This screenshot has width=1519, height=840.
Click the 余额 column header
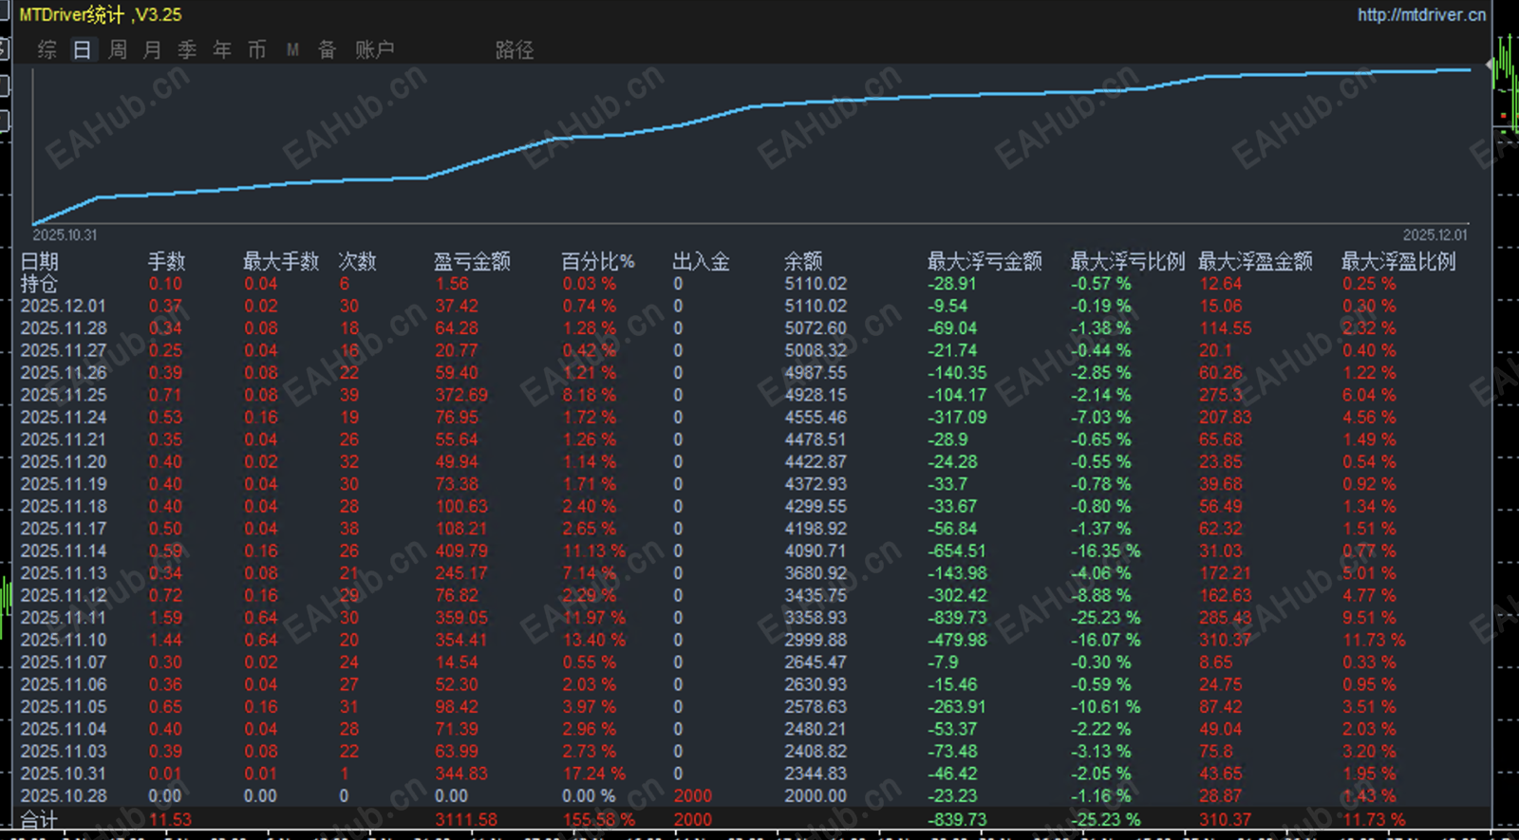[x=803, y=261]
